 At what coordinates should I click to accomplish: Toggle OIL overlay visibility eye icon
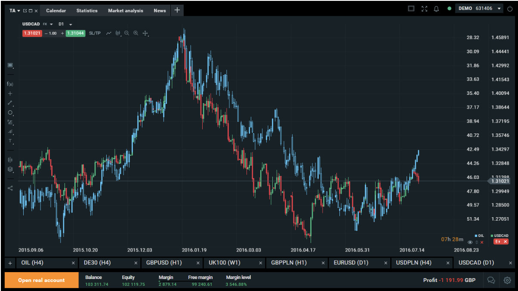click(x=470, y=242)
